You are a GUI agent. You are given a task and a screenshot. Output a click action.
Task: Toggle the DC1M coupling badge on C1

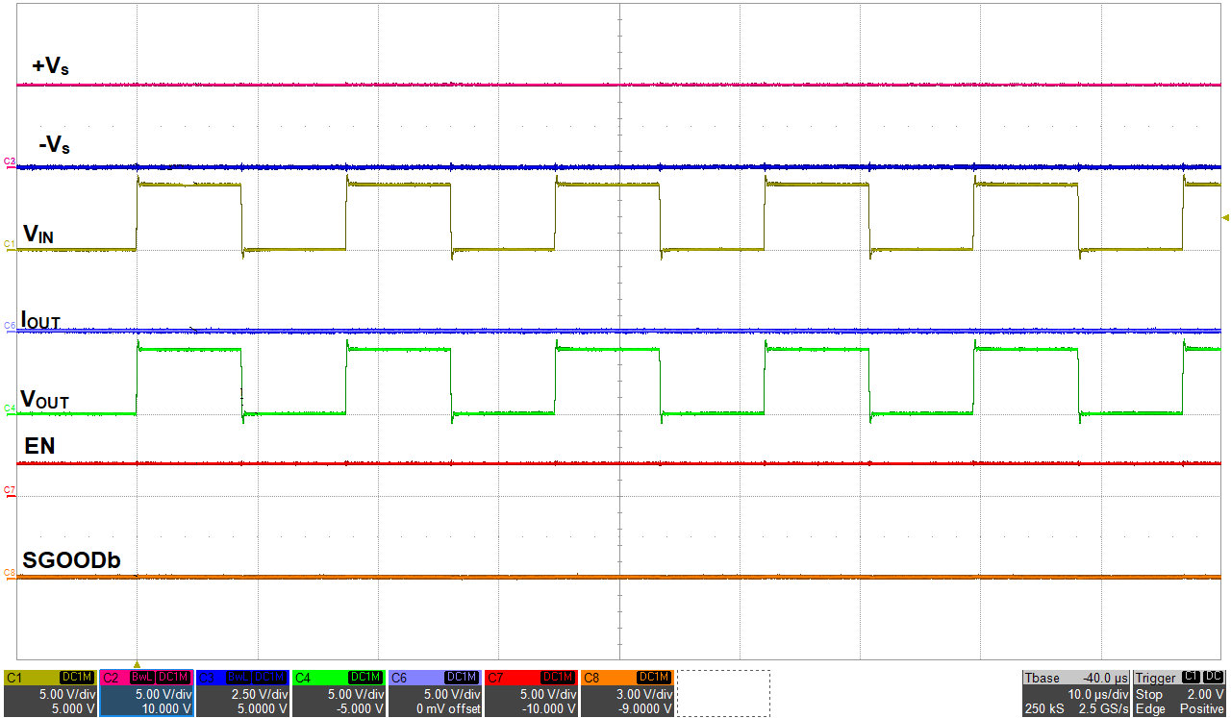click(x=76, y=678)
